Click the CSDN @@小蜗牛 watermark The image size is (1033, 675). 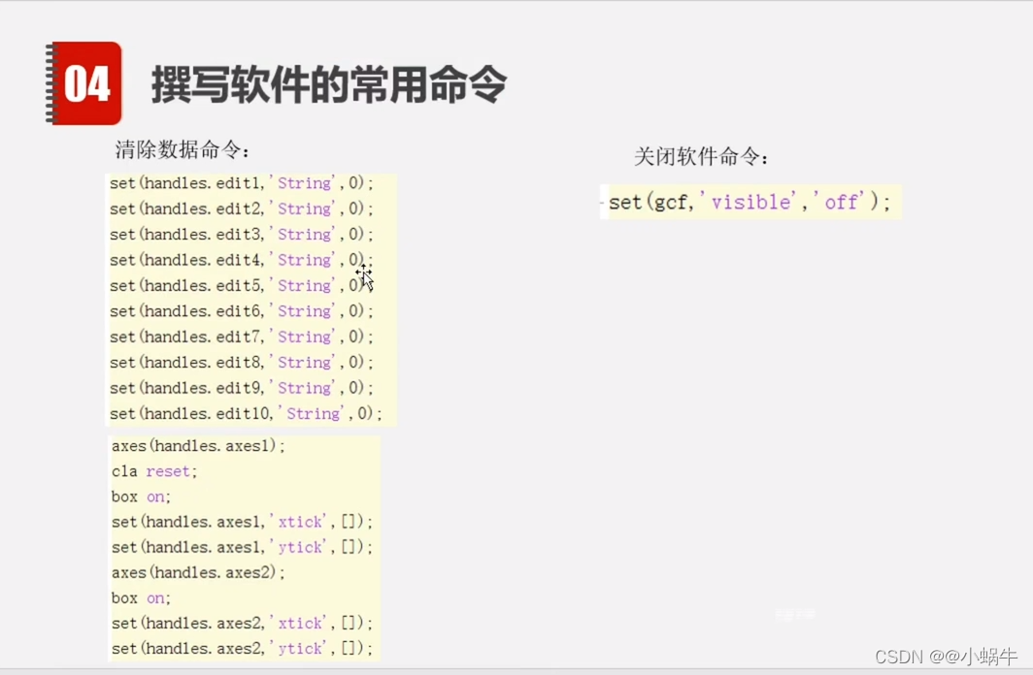(x=947, y=655)
